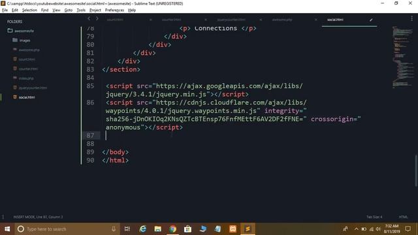Click the minimap code preview

point(403,57)
